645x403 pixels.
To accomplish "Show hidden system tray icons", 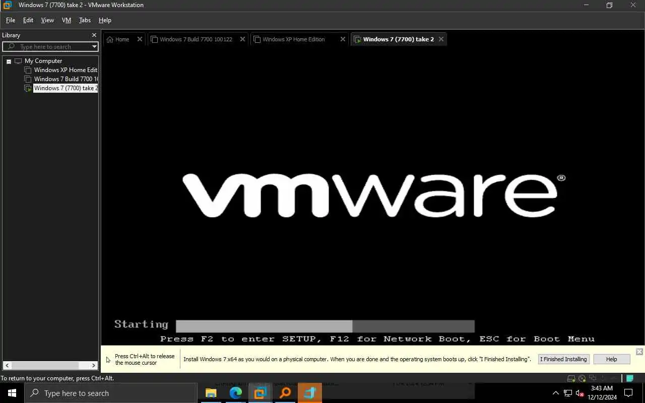I will coord(556,393).
